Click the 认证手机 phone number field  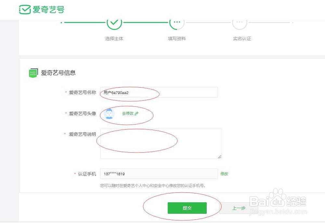click(x=159, y=174)
